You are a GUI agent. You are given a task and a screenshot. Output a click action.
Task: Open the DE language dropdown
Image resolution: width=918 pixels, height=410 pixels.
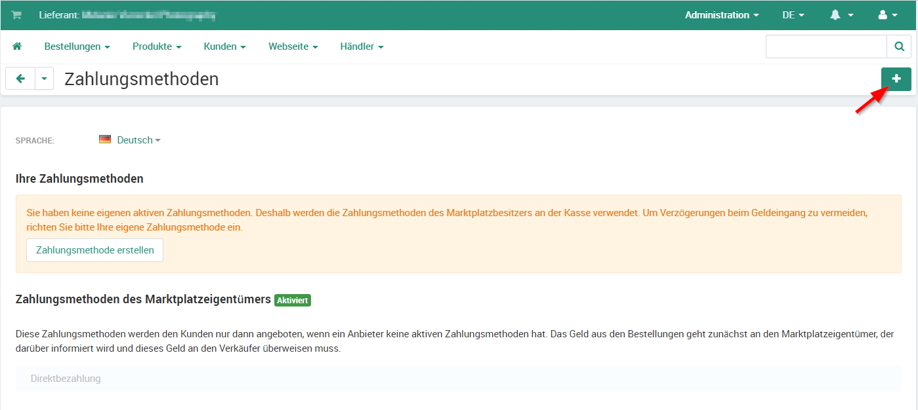tap(793, 15)
